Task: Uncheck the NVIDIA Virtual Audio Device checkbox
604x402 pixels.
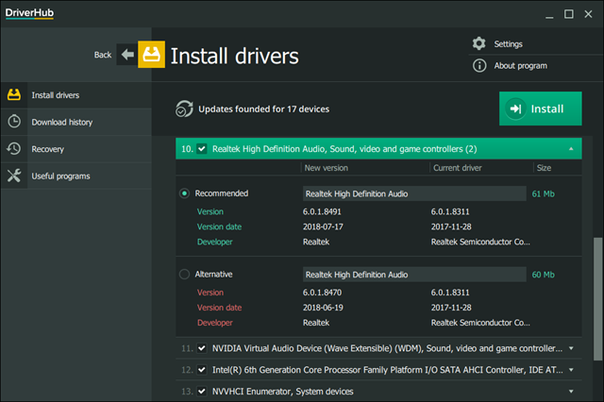Action: click(x=202, y=348)
